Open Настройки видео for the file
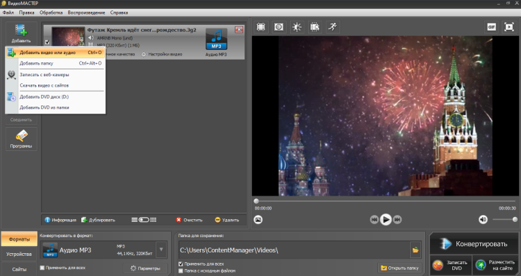 [x=162, y=54]
